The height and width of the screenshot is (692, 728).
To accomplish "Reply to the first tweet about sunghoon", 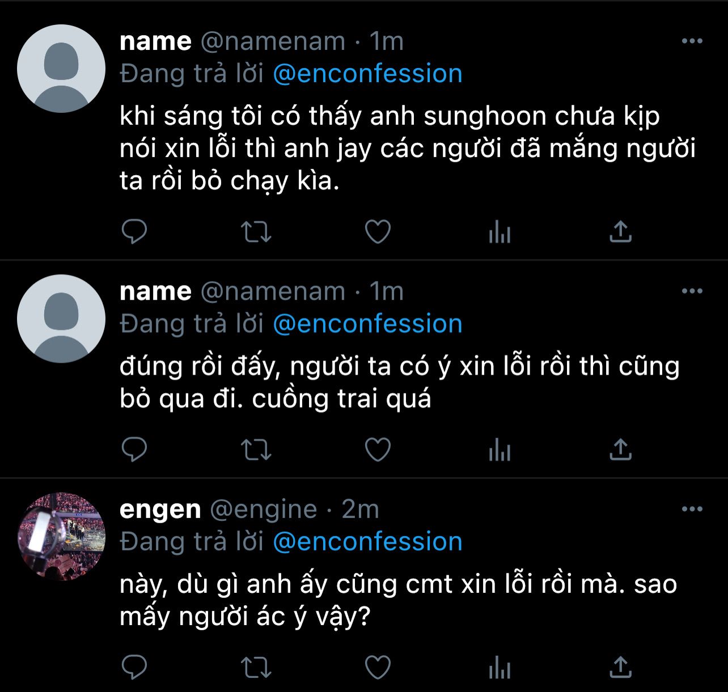I will point(134,232).
